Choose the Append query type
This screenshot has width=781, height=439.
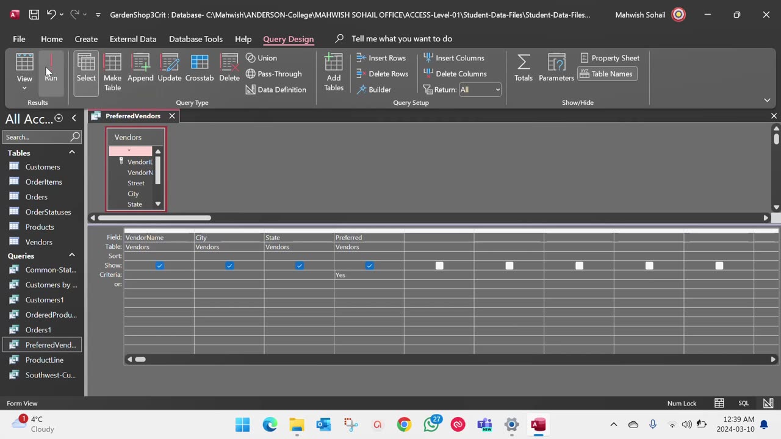140,68
